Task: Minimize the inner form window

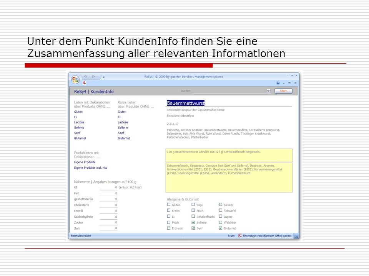Action: 284,83
